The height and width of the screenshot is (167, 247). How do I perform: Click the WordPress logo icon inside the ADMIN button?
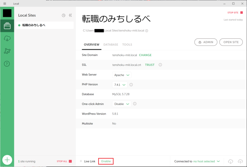[200, 42]
